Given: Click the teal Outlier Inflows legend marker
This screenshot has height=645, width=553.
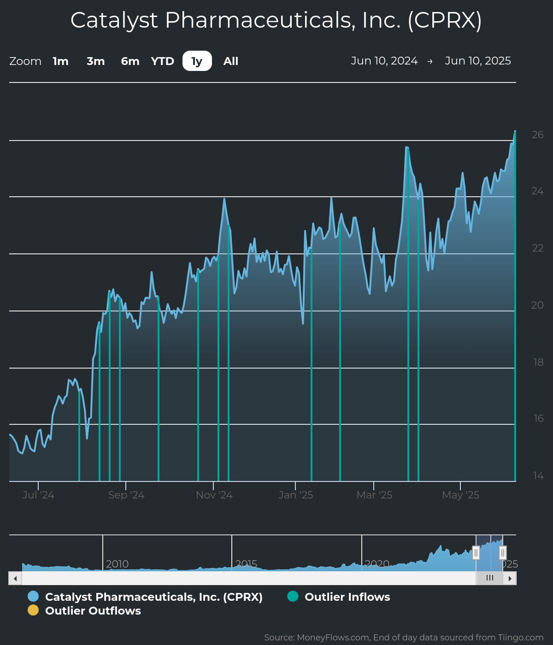Looking at the screenshot, I should (x=293, y=596).
